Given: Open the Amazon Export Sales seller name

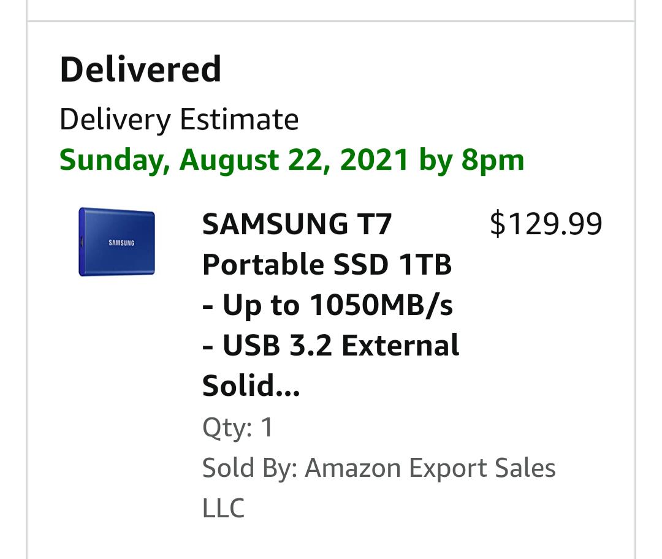Looking at the screenshot, I should click(x=430, y=468).
